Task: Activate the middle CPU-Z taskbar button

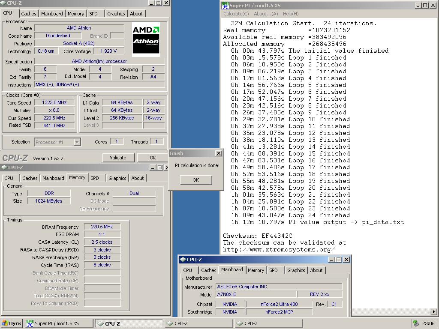Action: pos(199,323)
